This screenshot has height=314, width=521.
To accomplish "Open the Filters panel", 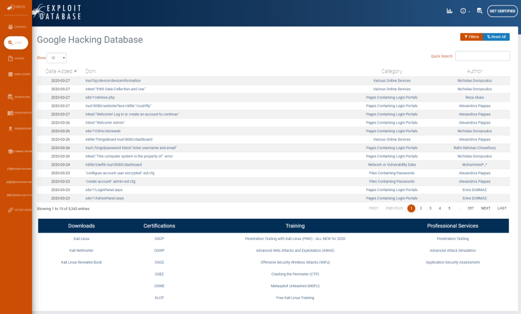I will point(471,37).
